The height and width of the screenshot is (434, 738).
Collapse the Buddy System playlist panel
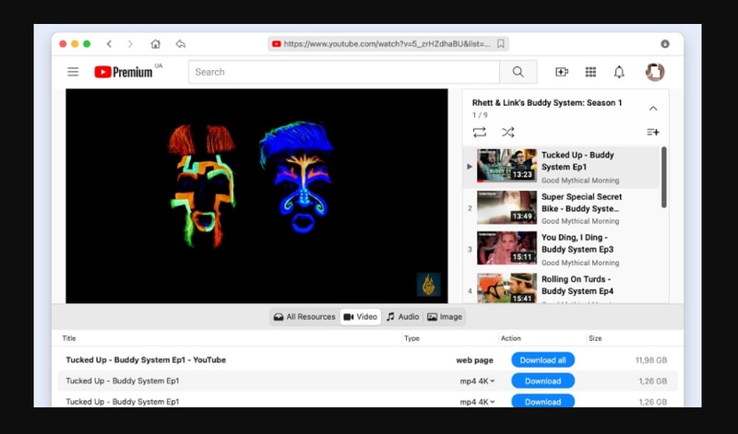pyautogui.click(x=653, y=108)
